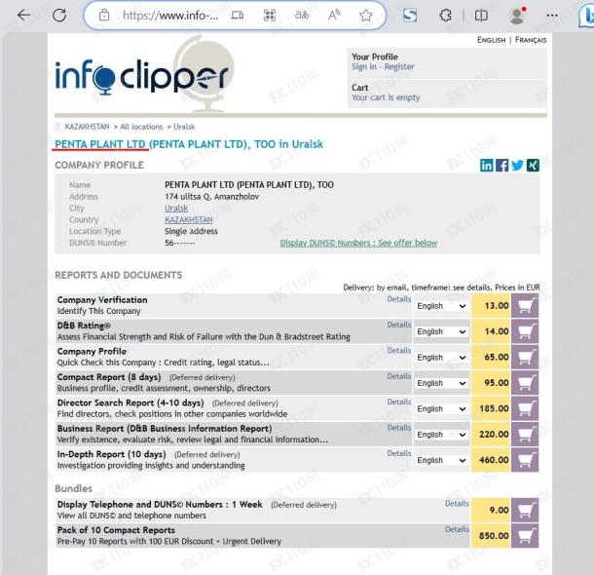
Task: Open the browser profile avatar
Action: 517,16
